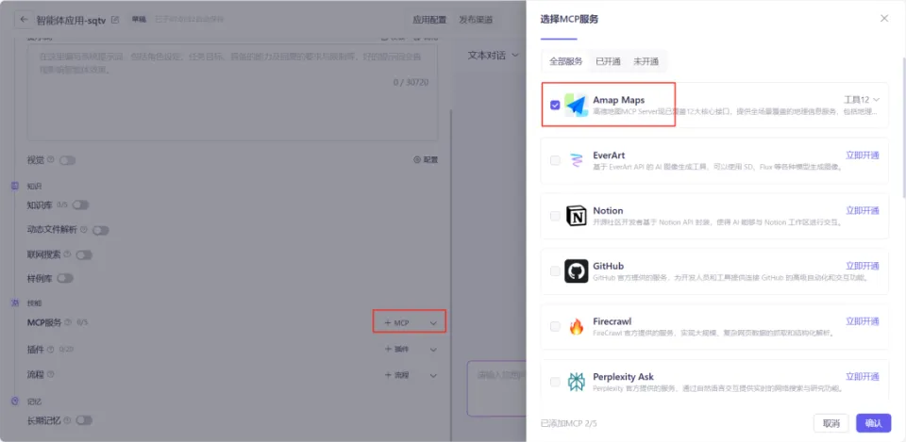Screen dimensions: 906x442
Task: Tick the GitHub checkbox
Action: tap(555, 271)
